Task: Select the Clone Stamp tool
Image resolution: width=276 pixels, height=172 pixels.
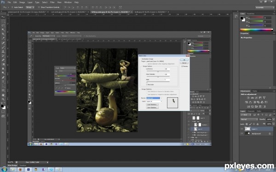Action: [x=3, y=51]
